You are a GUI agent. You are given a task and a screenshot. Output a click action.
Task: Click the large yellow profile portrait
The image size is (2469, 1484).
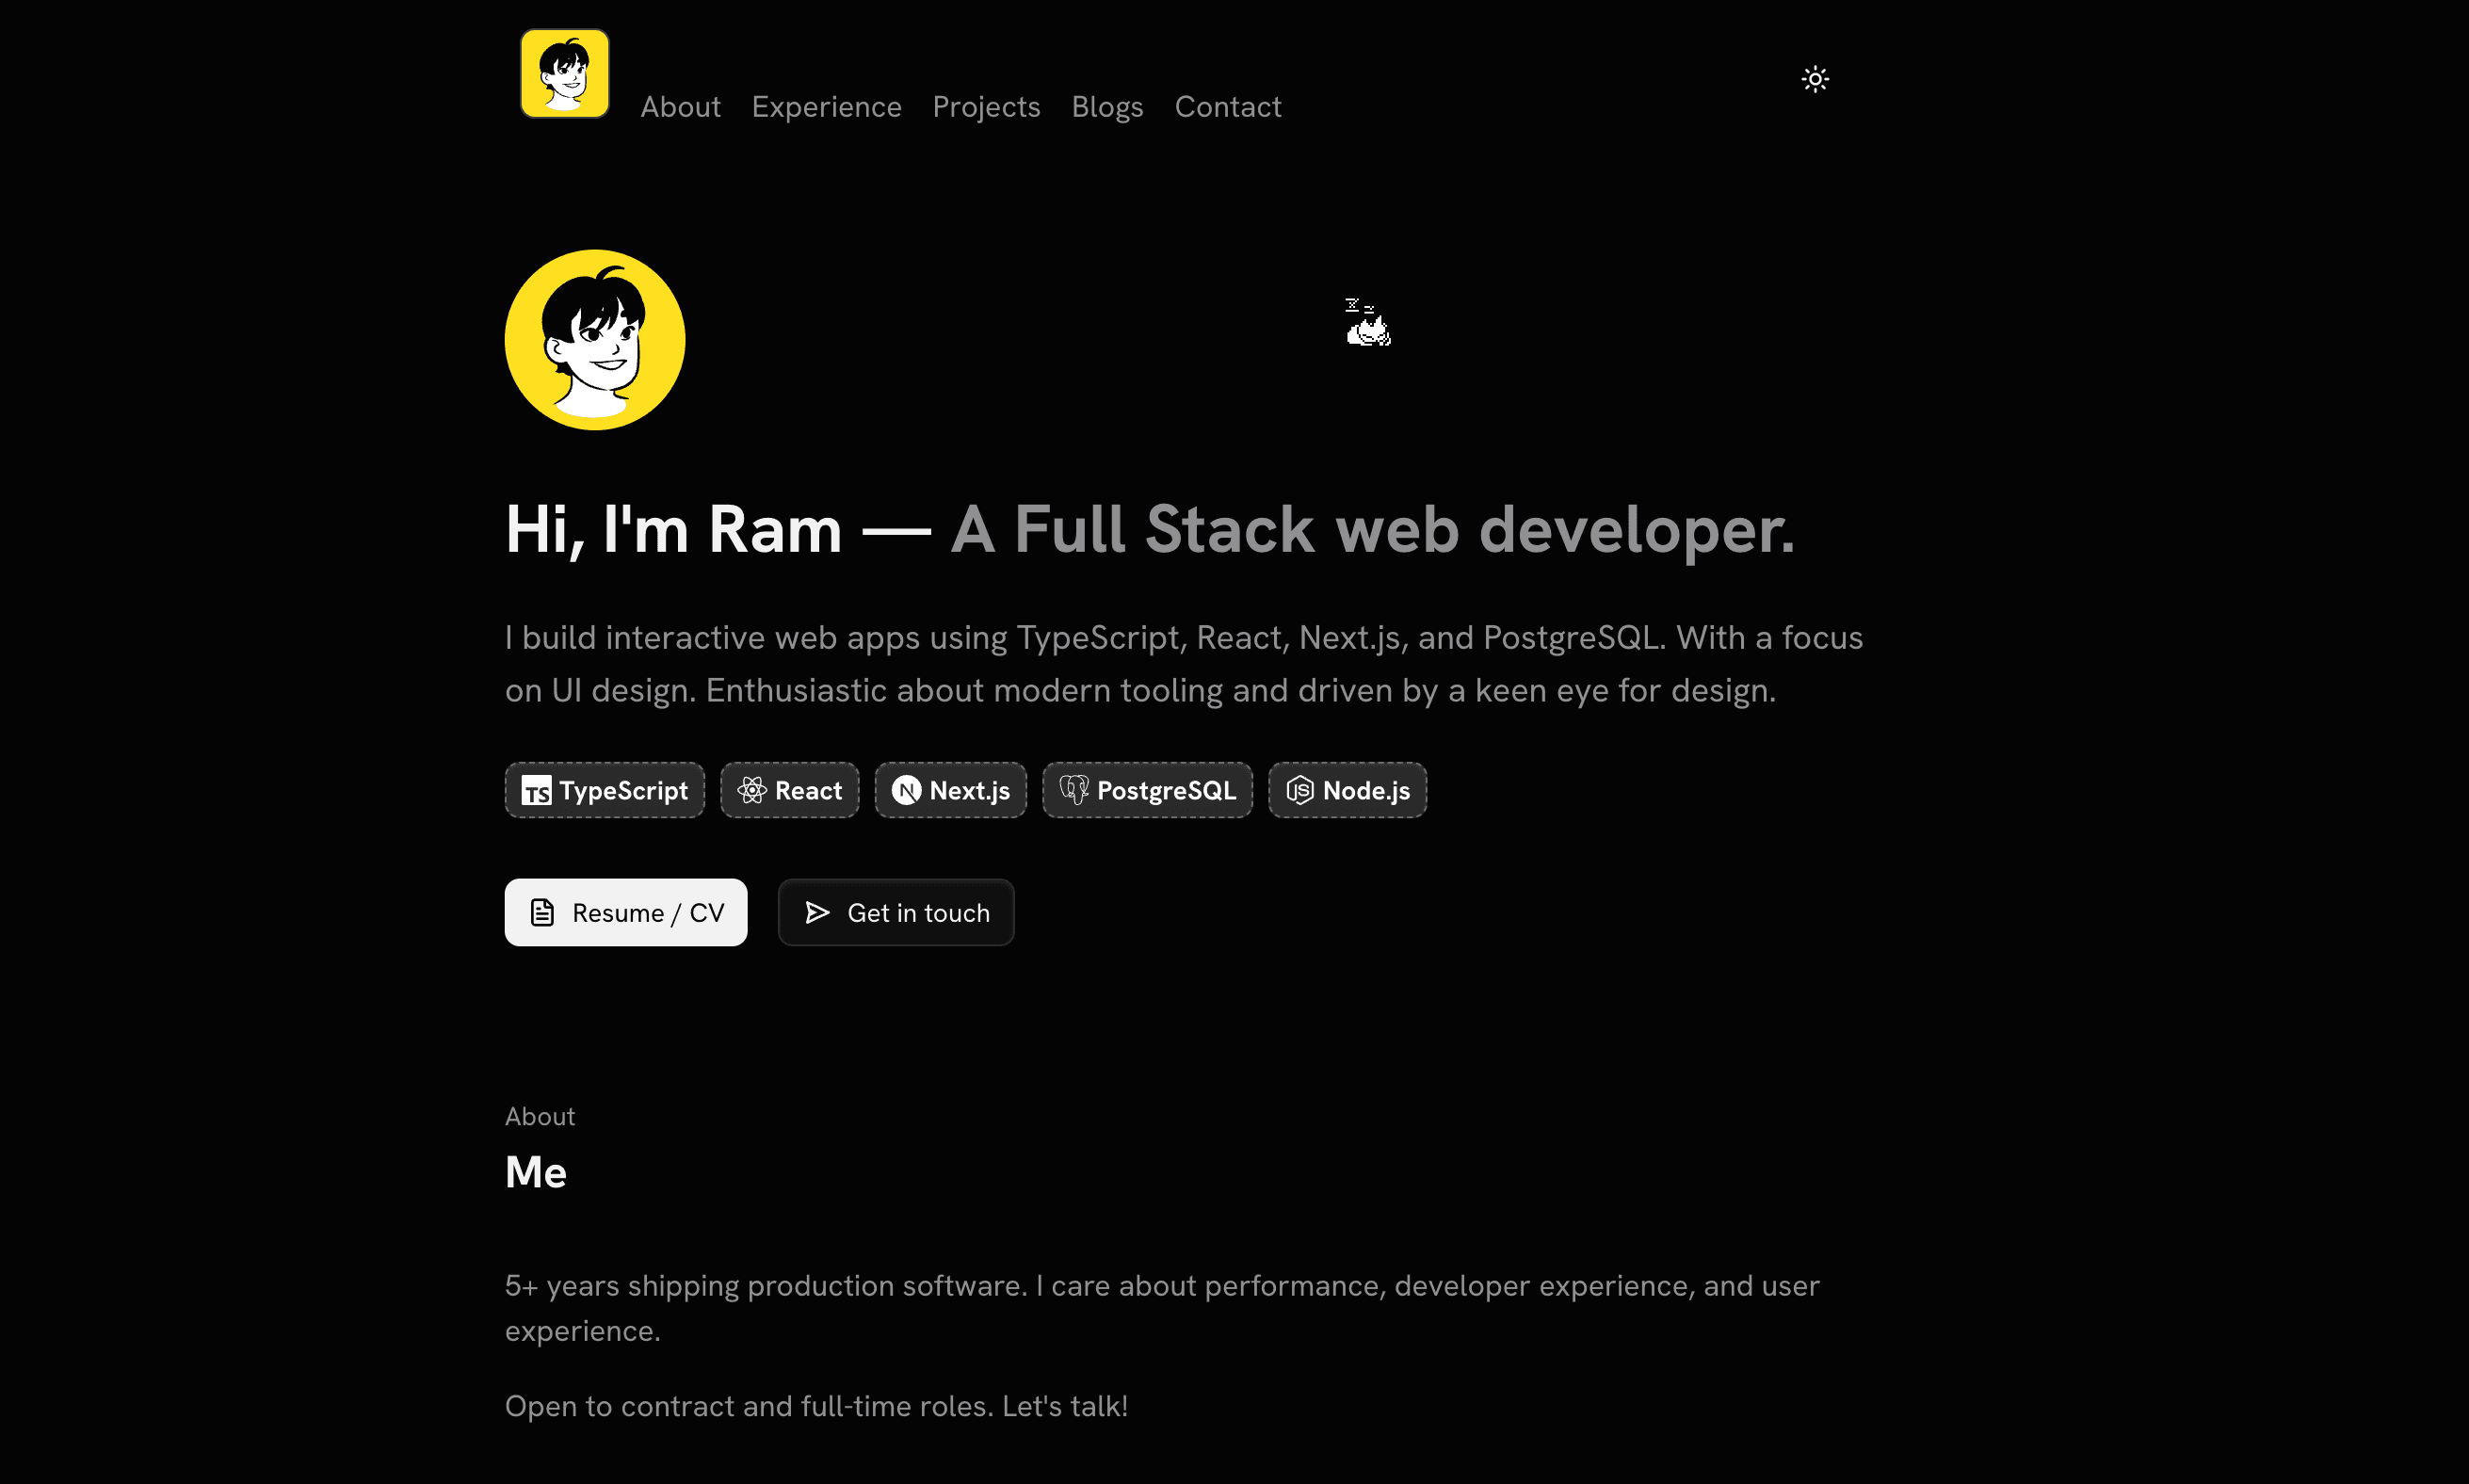(594, 340)
